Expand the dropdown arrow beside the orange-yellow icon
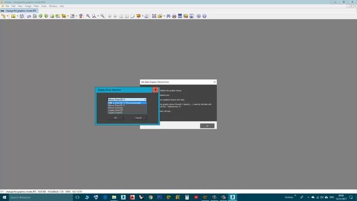This screenshot has width=357, height=201. pos(143,16)
